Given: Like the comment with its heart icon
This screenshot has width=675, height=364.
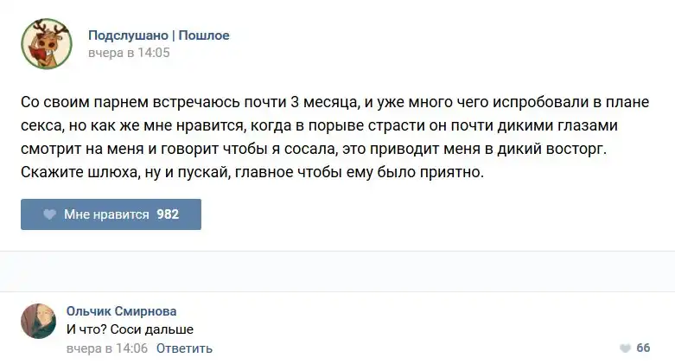Looking at the screenshot, I should (625, 348).
